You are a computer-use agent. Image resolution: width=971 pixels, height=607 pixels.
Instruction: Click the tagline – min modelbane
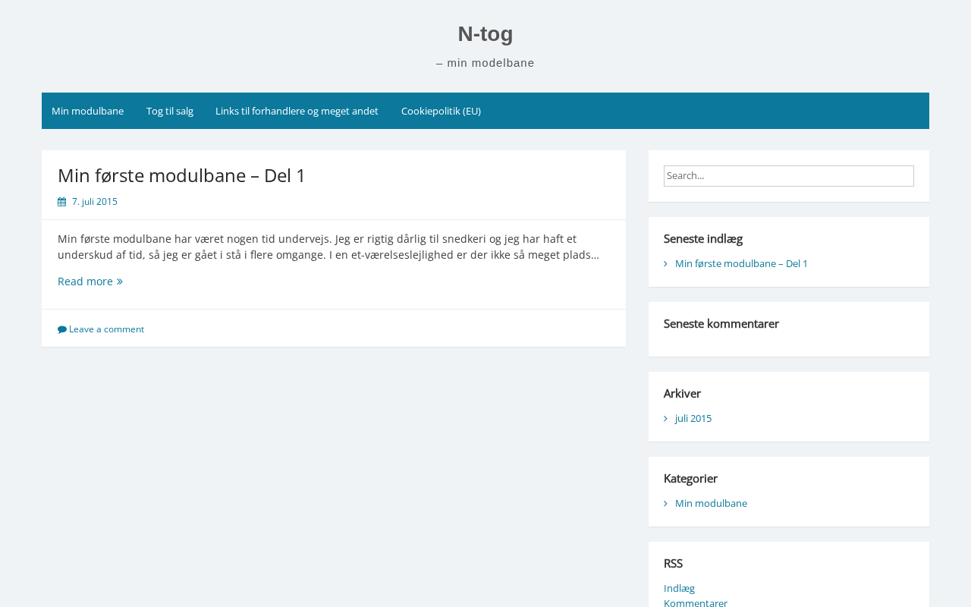[x=485, y=63]
